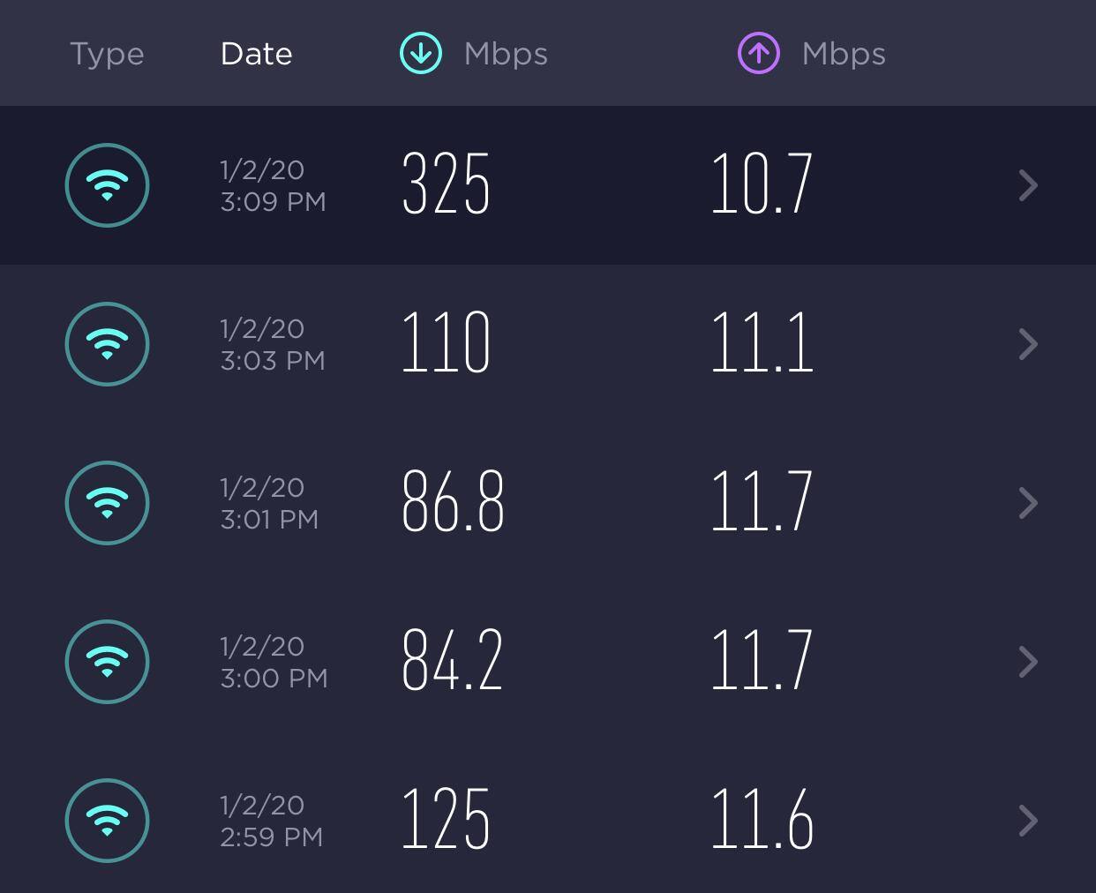This screenshot has height=893, width=1096.
Task: Select the 325 download speed value
Action: click(446, 184)
